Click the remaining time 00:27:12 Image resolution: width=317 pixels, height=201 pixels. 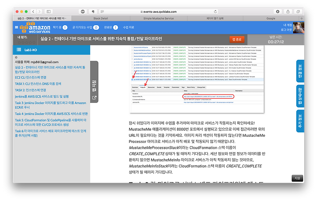click(276, 42)
